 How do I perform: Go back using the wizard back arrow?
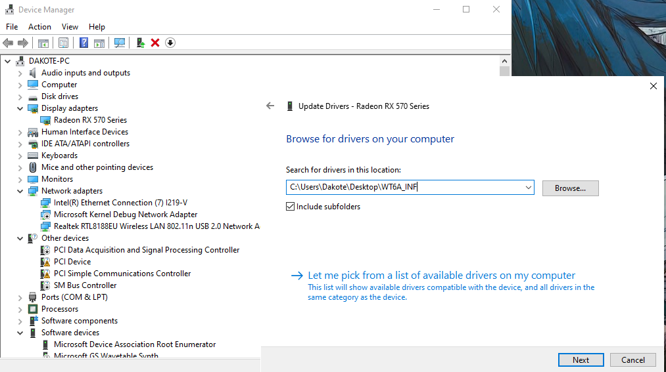[270, 106]
